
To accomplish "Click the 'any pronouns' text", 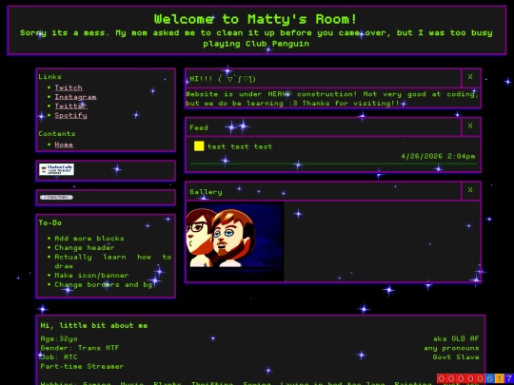I will pyautogui.click(x=451, y=348).
